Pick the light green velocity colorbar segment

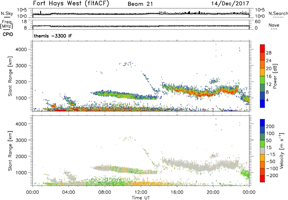(262, 144)
